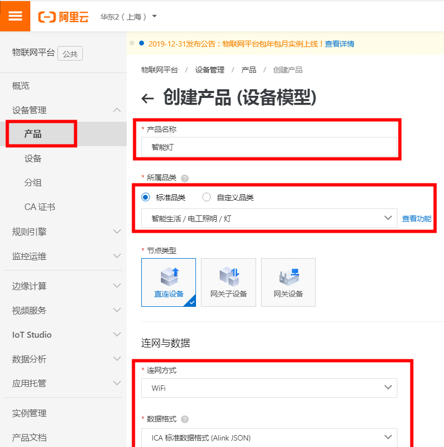The height and width of the screenshot is (447, 444).
Task: Open CA 证书 in the sidebar
Action: pyautogui.click(x=40, y=207)
